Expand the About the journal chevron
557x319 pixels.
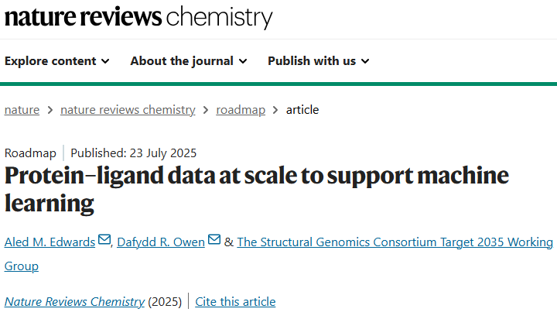click(243, 61)
